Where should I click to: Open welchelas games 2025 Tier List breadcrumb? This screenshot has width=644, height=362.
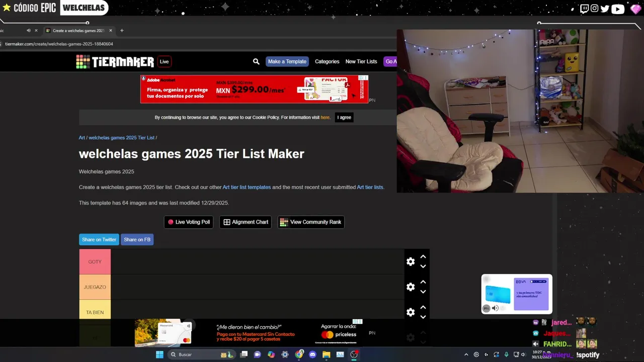[121, 138]
